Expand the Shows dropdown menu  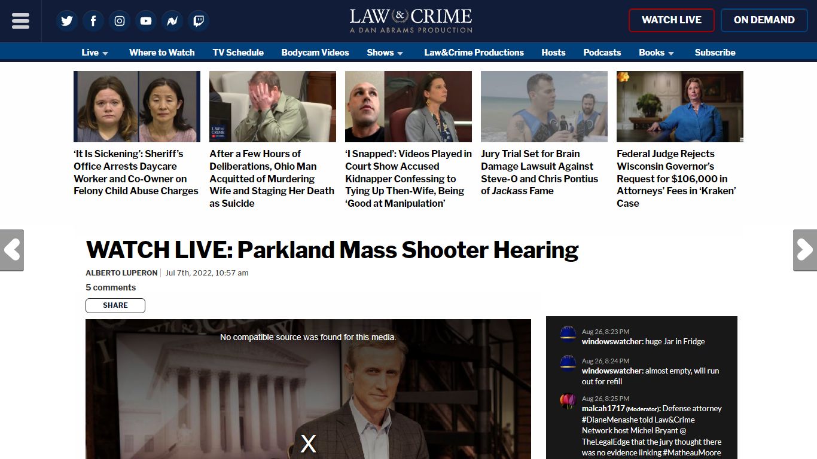click(385, 53)
